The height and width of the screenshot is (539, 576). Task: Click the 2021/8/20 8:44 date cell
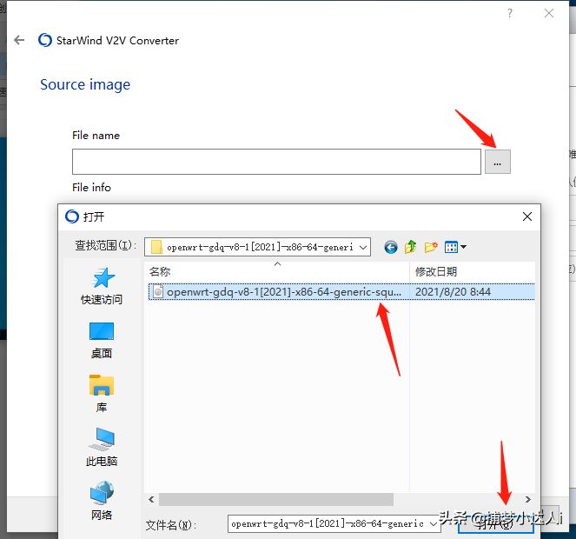coord(453,292)
